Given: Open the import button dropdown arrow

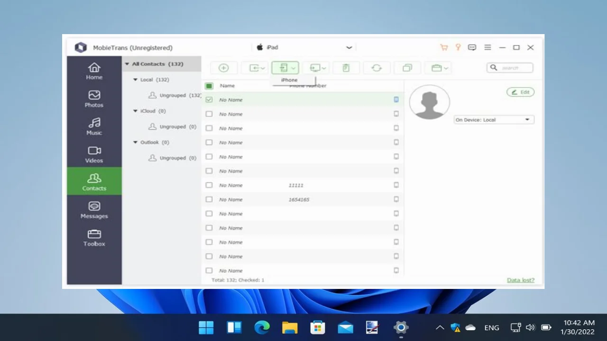Looking at the screenshot, I should coord(263,68).
